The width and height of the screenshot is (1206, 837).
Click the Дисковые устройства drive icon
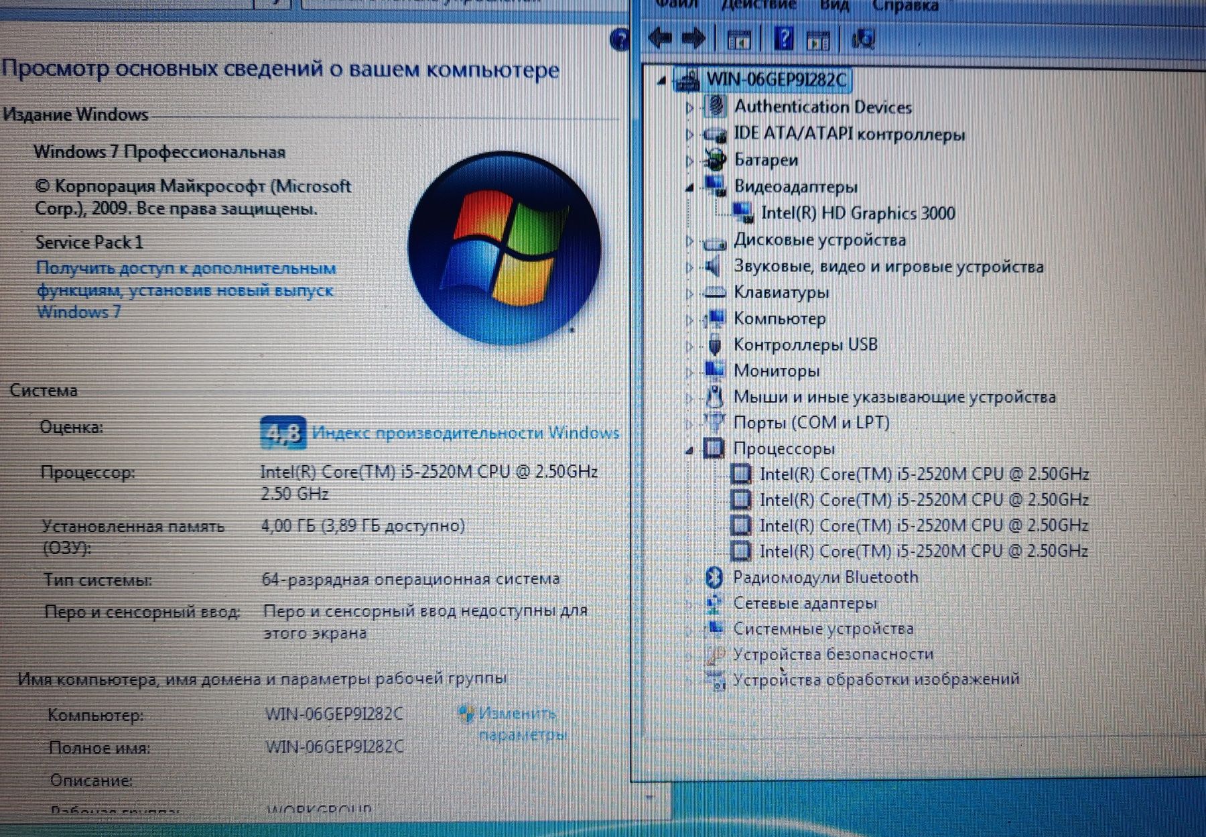pyautogui.click(x=714, y=242)
